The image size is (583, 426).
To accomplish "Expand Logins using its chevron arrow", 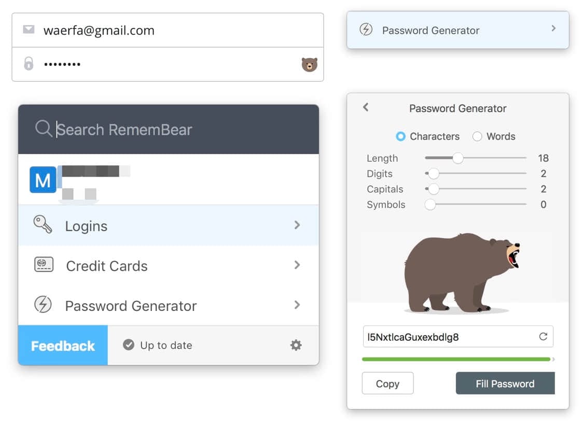I will [297, 225].
